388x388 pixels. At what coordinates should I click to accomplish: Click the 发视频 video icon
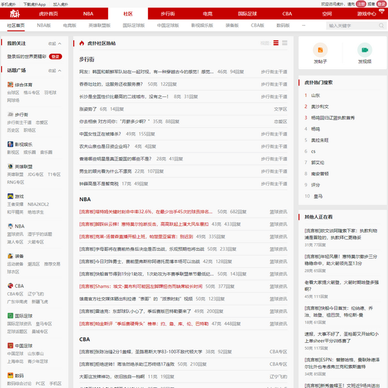click(364, 50)
